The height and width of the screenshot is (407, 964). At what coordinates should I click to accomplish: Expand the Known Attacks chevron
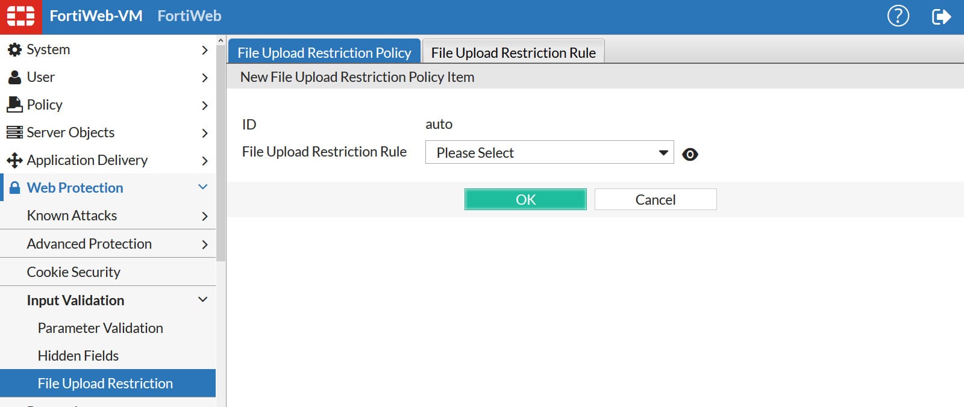tap(205, 216)
